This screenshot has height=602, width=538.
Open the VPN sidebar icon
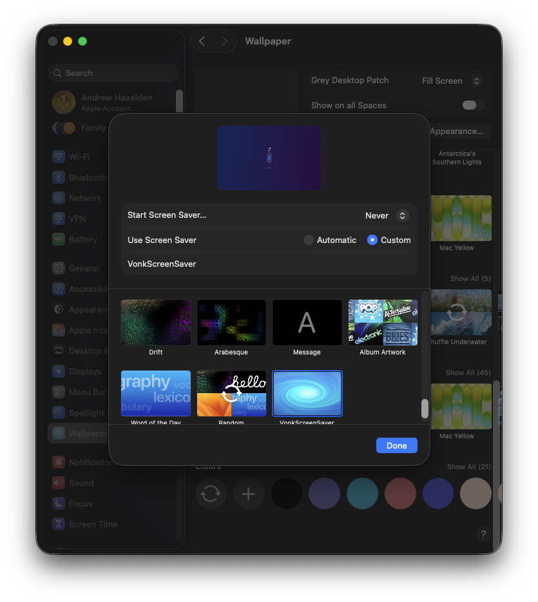tap(59, 218)
